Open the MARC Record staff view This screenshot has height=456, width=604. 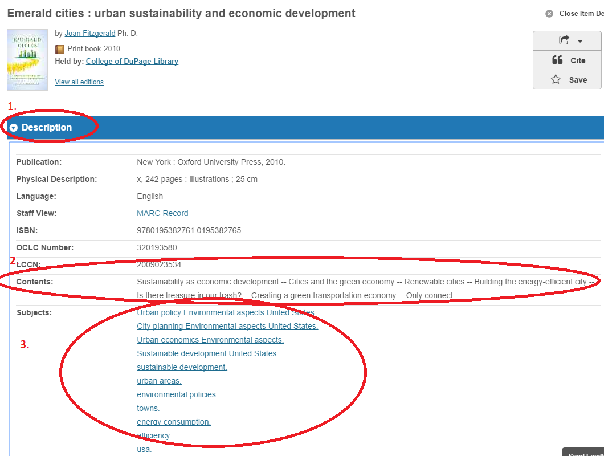pyautogui.click(x=162, y=213)
